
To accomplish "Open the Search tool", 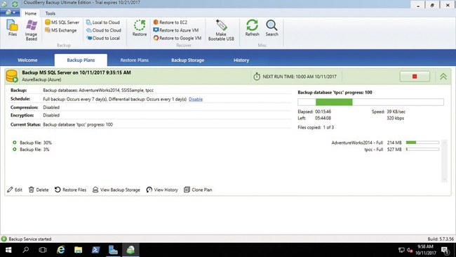I will [271, 28].
